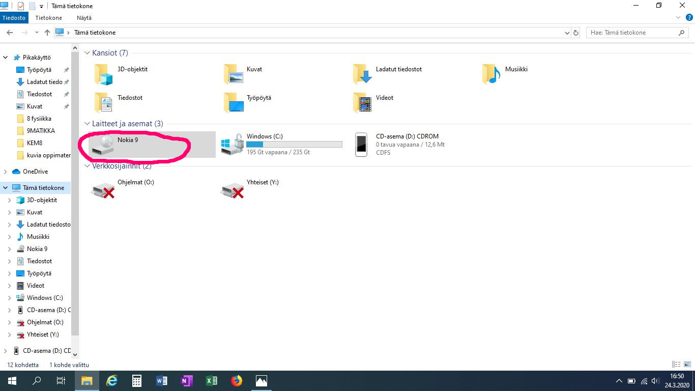Expand the OneDrive tree node
The width and height of the screenshot is (695, 391).
point(6,172)
